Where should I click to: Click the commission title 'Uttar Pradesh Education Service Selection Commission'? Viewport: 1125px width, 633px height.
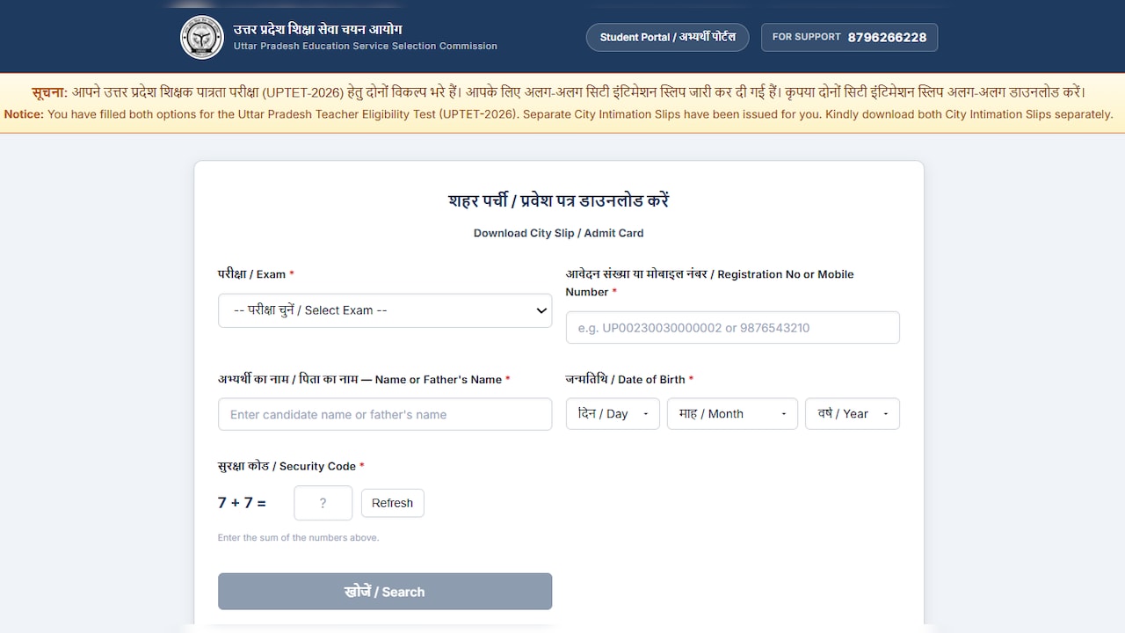366,46
